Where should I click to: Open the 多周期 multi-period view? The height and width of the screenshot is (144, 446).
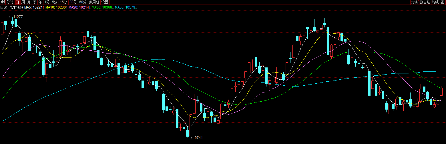click(94, 2)
